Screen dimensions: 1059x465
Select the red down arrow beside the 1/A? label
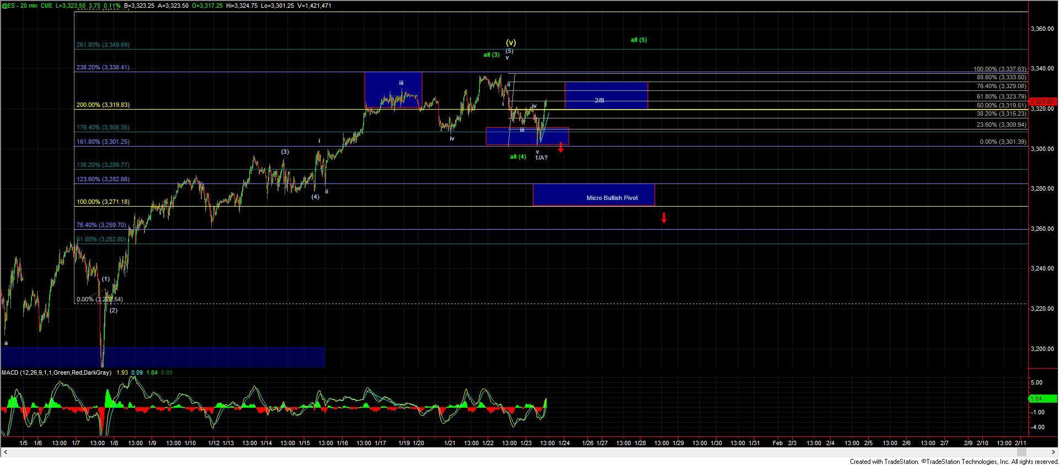click(561, 147)
